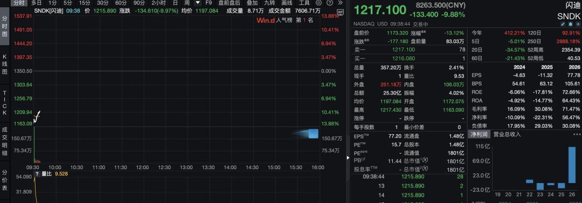Open the period dropdown arrow after 周
The height and width of the screenshot is (203, 582).
198,3
